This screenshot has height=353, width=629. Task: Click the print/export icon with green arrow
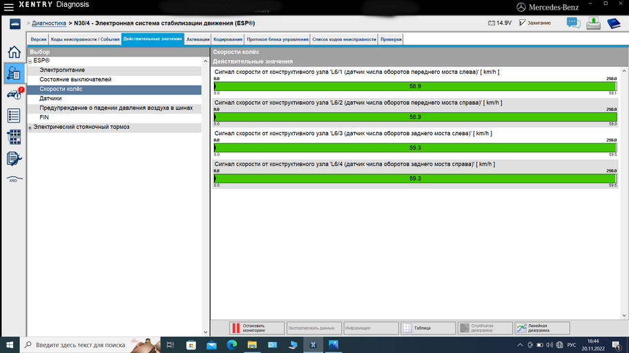pos(593,23)
